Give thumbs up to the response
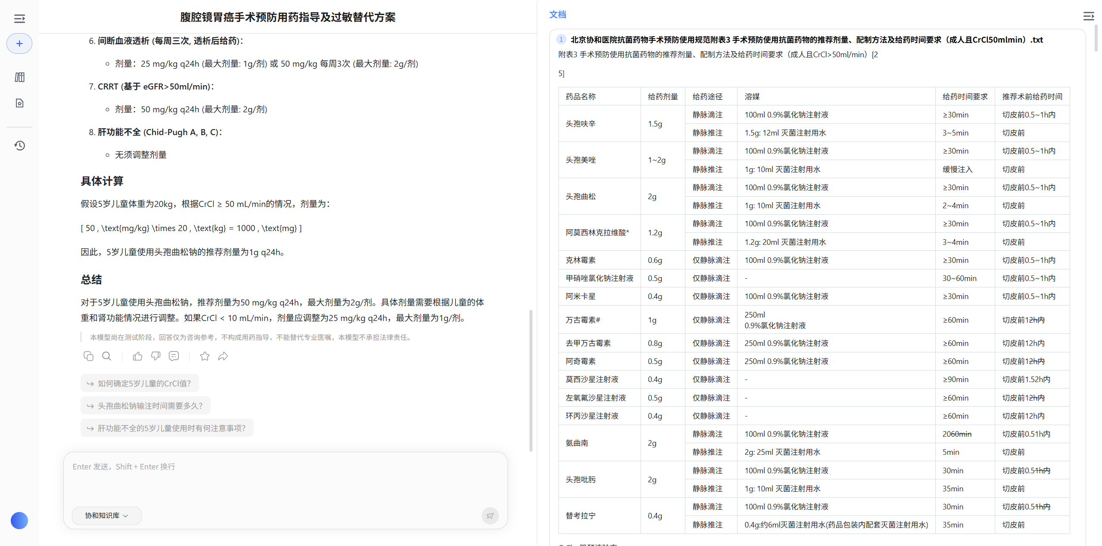 137,356
